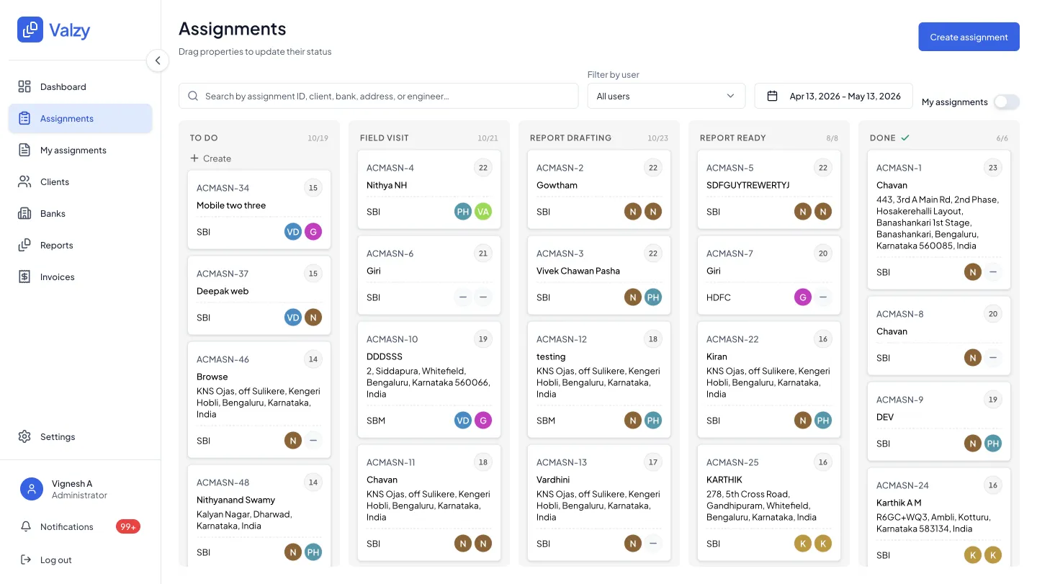The height and width of the screenshot is (584, 1037).
Task: Click PH avatar on ACMASN-48 card
Action: click(x=313, y=552)
